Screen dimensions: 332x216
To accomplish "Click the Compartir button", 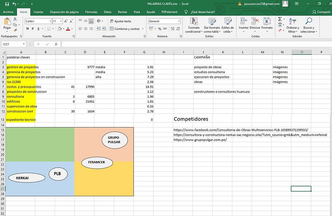I will point(321,12).
